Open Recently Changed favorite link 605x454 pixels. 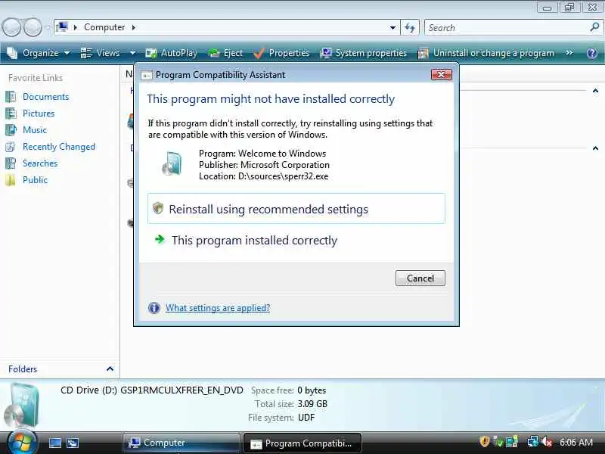click(59, 147)
